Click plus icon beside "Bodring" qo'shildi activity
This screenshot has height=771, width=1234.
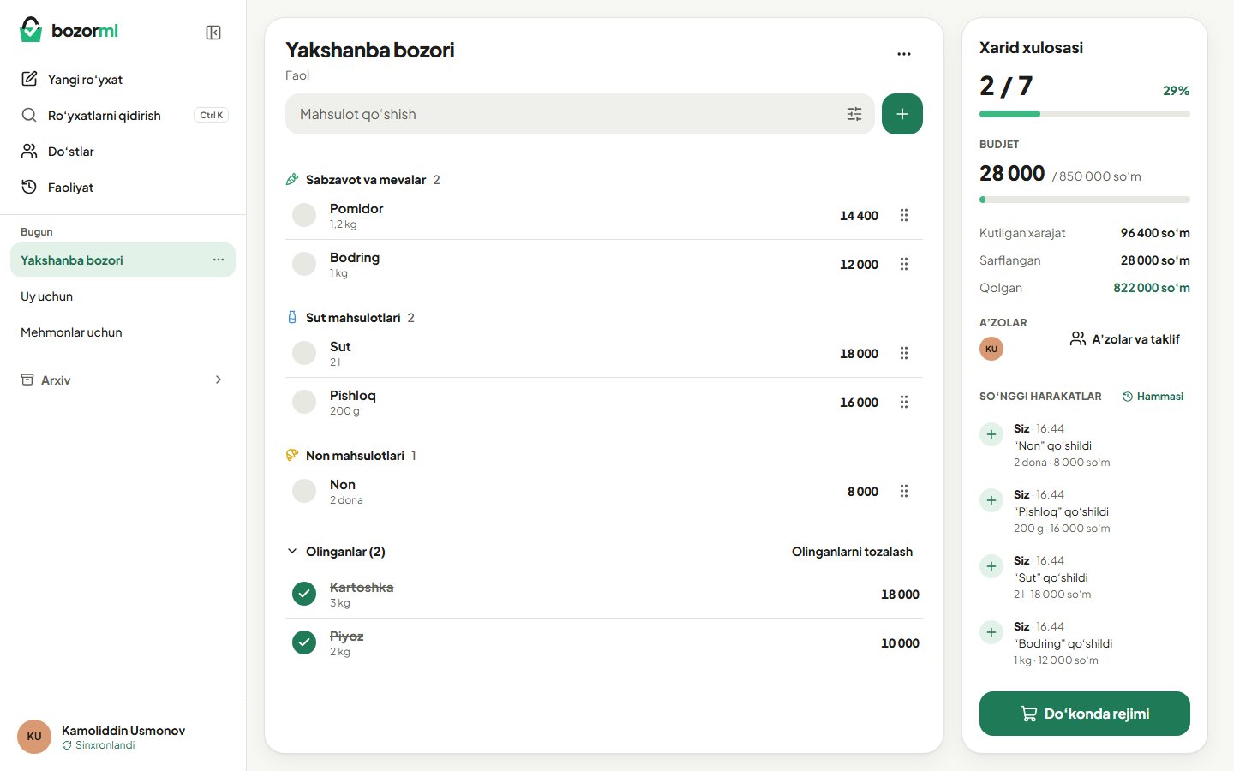[x=991, y=632]
